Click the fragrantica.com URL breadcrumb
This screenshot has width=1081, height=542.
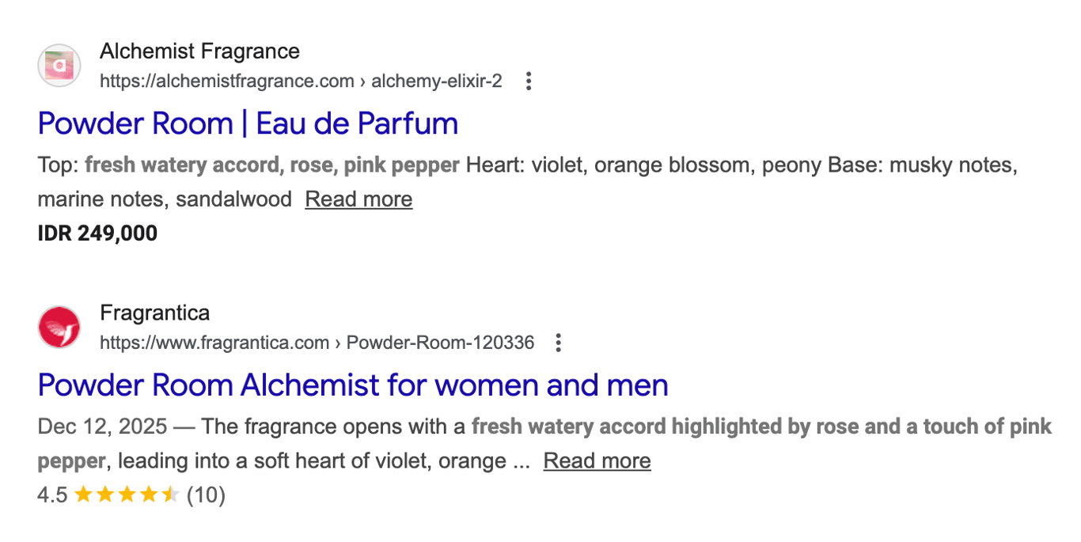214,343
